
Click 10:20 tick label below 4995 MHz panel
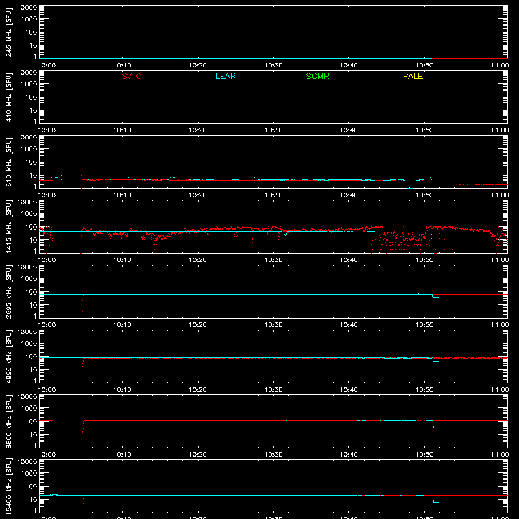[x=198, y=390]
